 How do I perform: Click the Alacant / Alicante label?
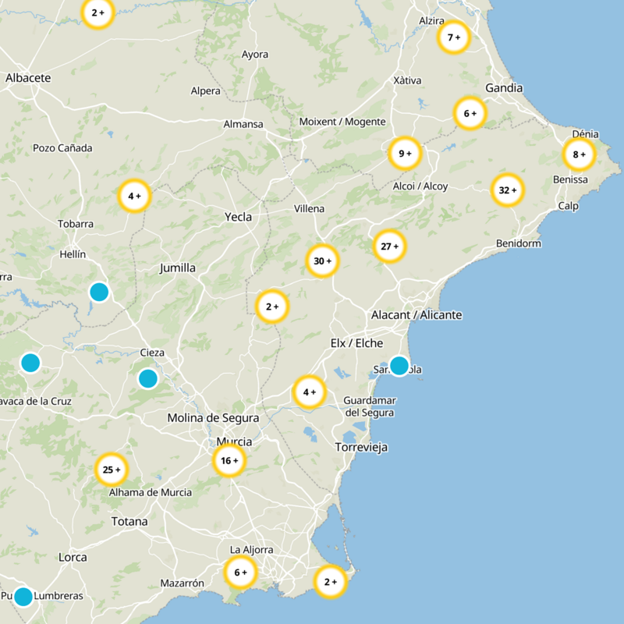click(x=417, y=315)
